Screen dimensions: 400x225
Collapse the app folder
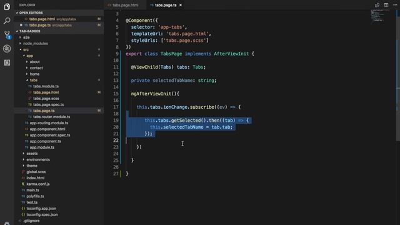pyautogui.click(x=30, y=56)
